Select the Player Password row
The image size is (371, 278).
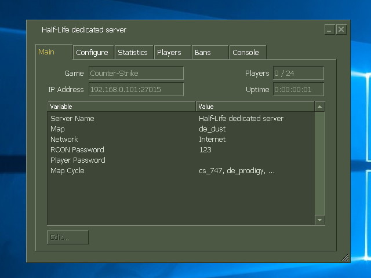181,160
